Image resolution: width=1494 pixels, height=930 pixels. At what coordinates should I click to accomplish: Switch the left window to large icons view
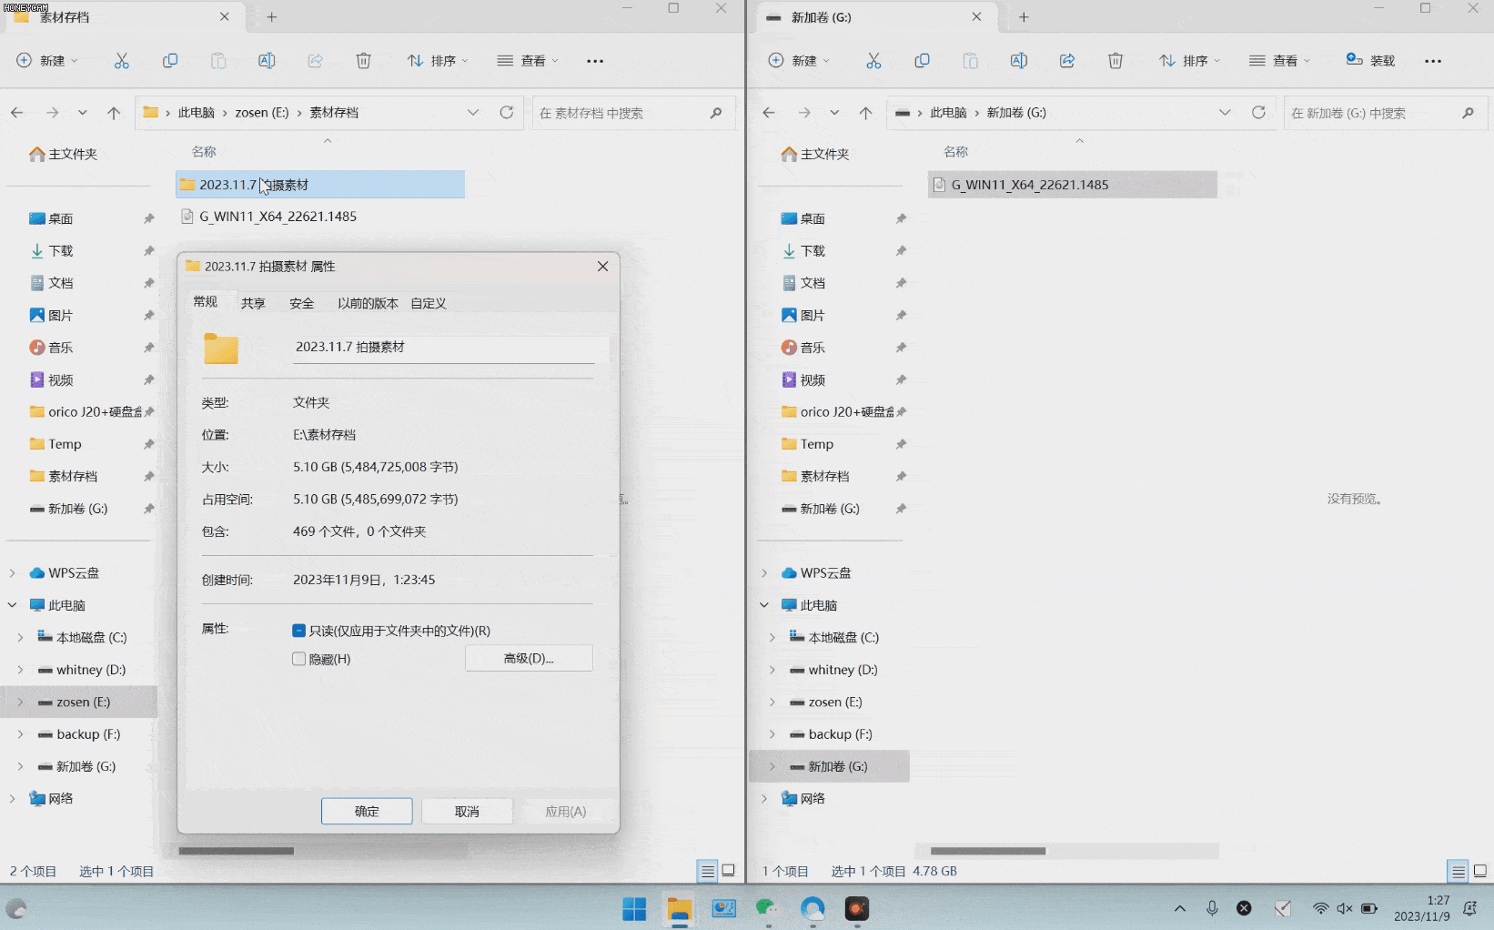coord(729,871)
